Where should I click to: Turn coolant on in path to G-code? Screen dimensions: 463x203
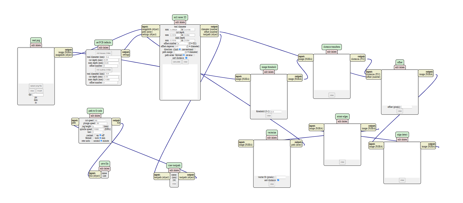(95, 135)
